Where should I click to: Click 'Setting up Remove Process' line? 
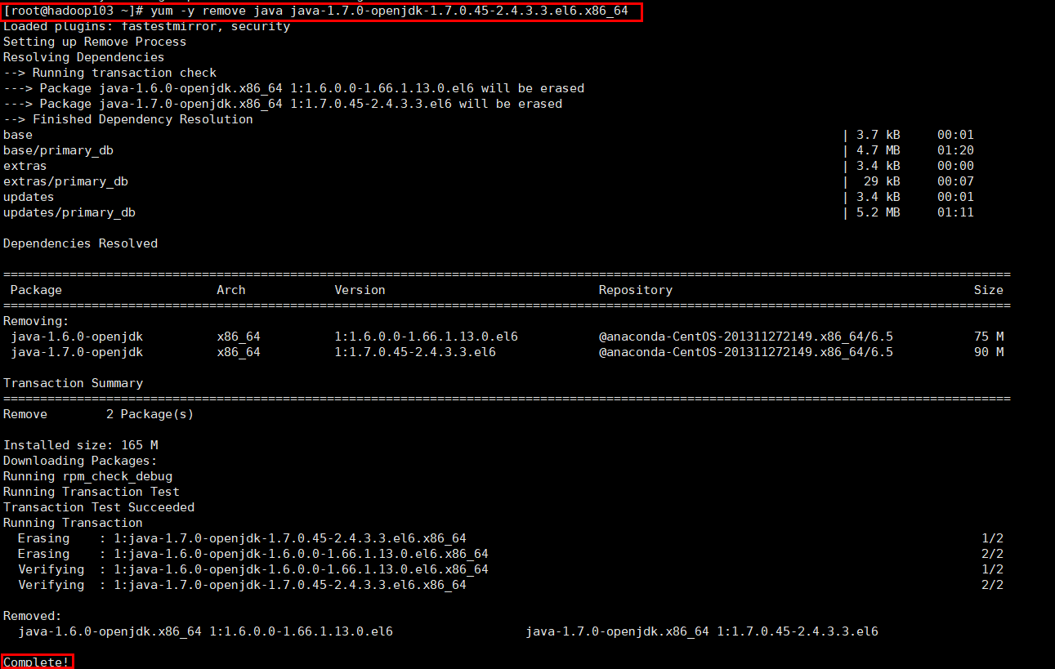pos(95,42)
